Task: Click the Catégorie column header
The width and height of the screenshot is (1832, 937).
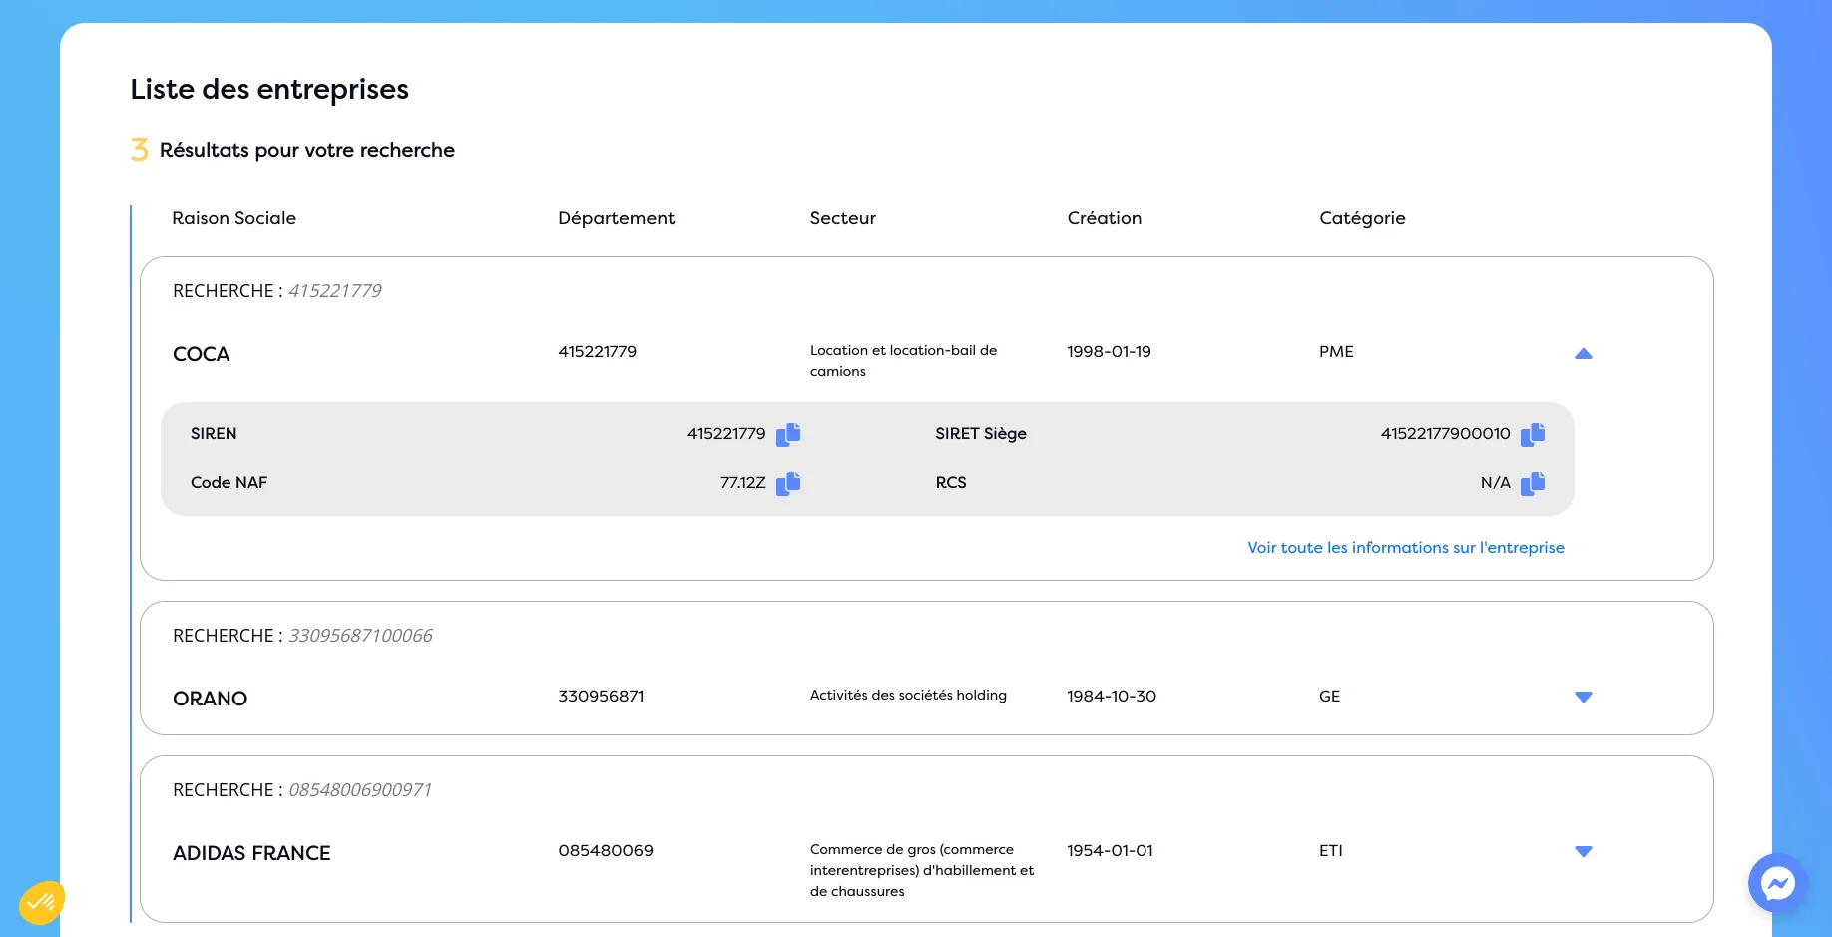Action: [x=1361, y=218]
